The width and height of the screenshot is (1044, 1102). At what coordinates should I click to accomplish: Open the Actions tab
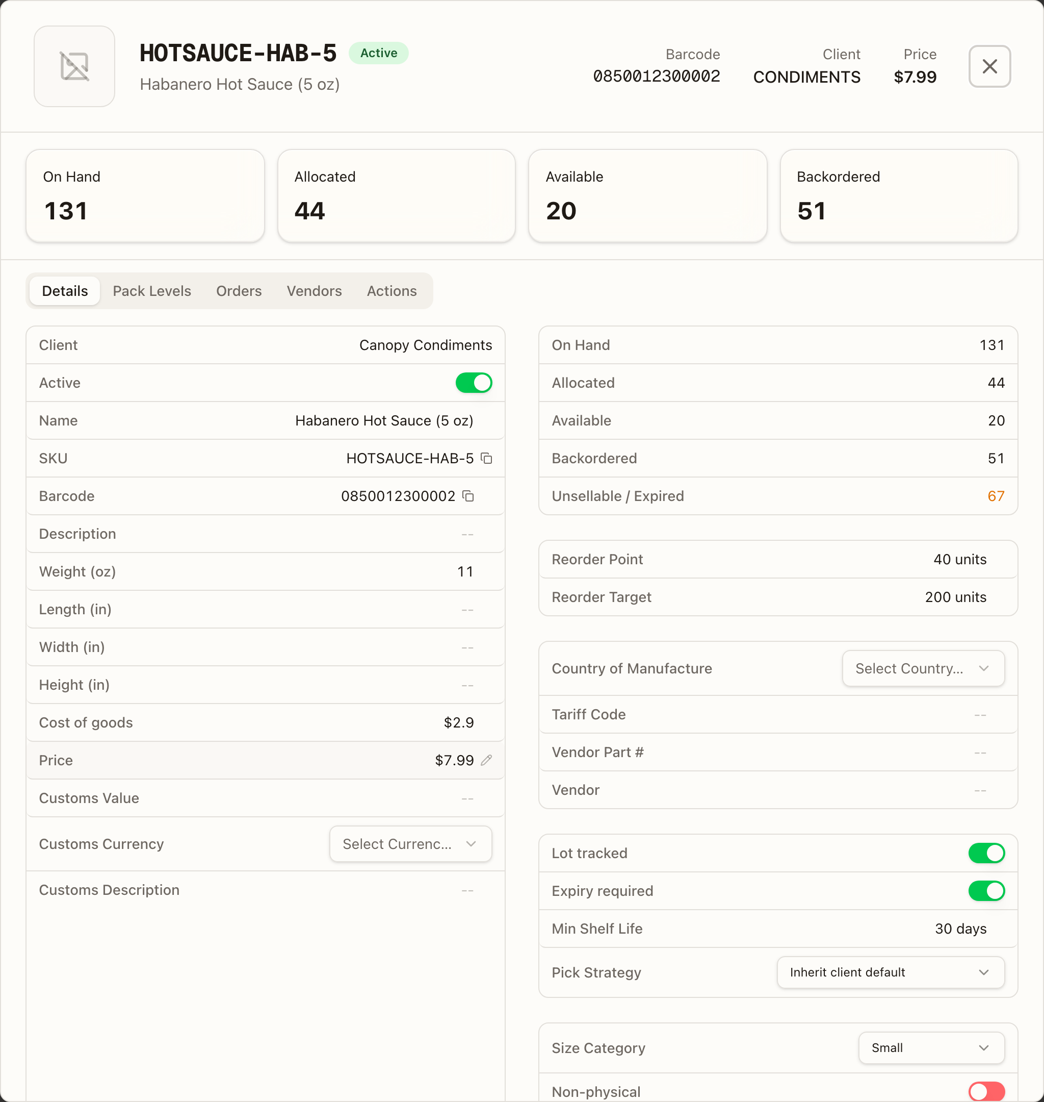coord(392,291)
